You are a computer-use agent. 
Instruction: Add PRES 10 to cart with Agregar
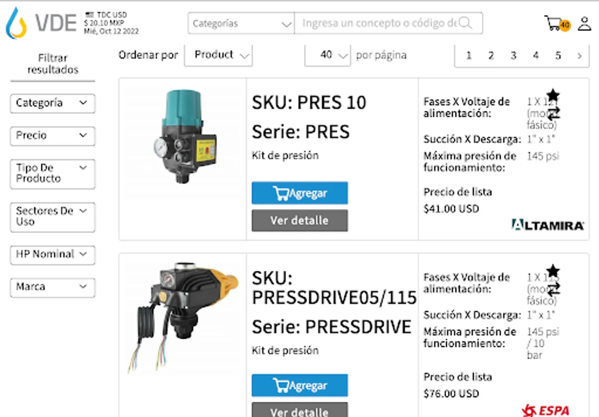pos(300,193)
